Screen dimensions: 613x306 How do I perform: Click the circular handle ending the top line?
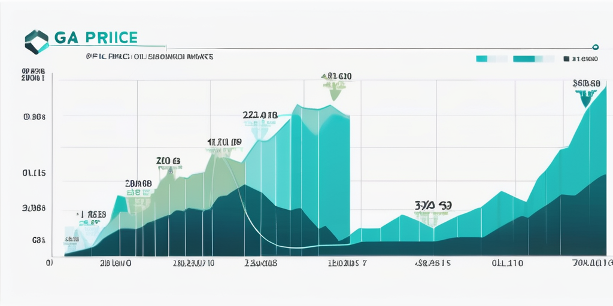[595, 47]
